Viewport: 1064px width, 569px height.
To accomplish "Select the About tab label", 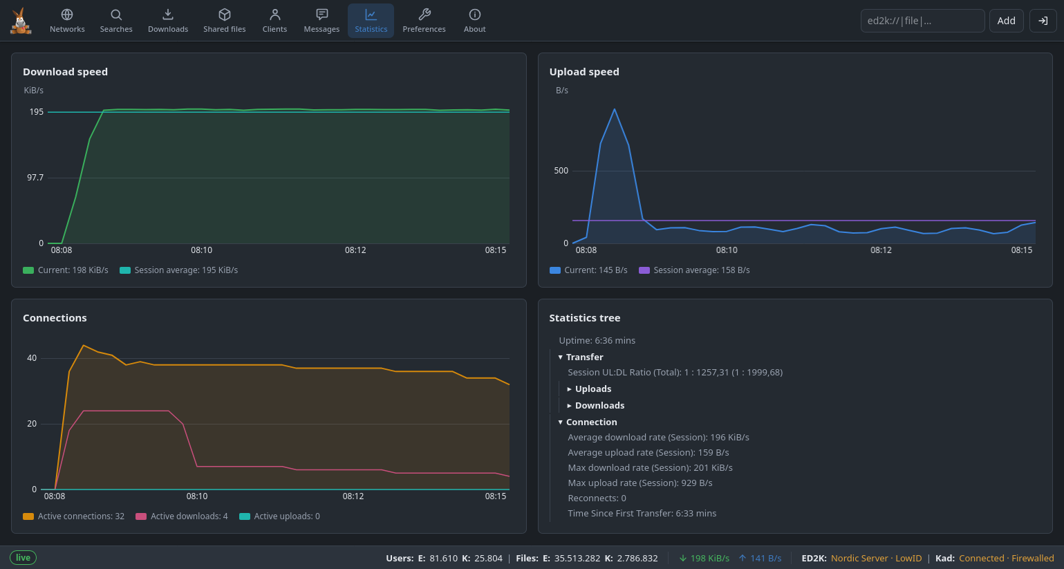I will [x=475, y=29].
